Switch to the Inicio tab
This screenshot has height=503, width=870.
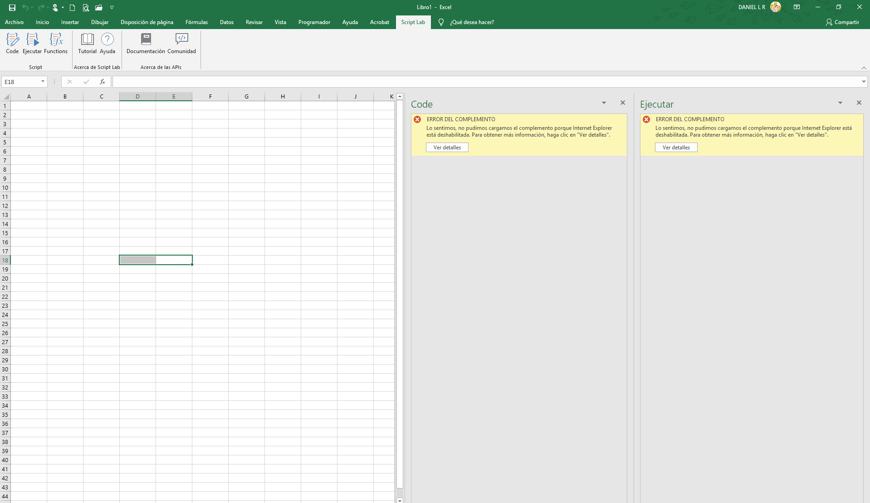pyautogui.click(x=42, y=22)
